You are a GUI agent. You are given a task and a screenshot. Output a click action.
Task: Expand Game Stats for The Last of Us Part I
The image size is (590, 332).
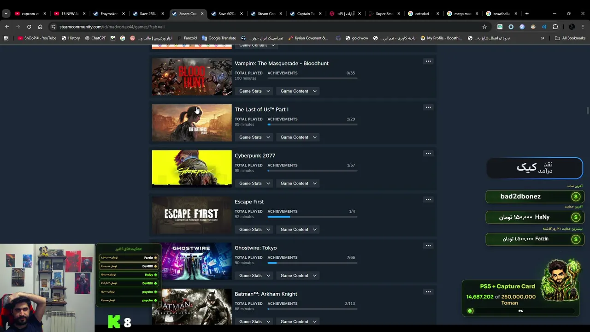254,137
